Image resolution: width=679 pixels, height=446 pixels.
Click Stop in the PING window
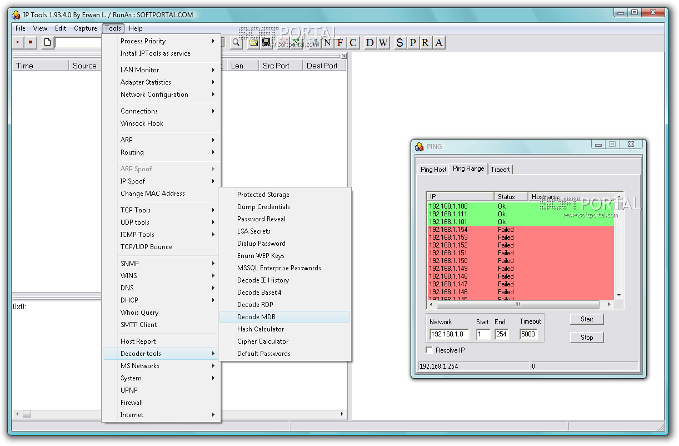coord(587,338)
